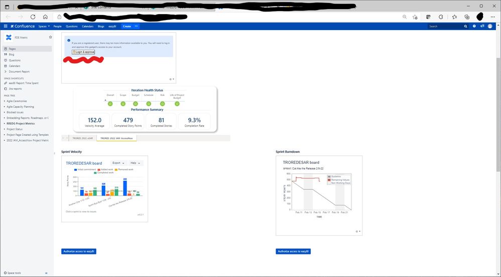Click the Risk green health status icon
The height and width of the screenshot is (277, 501).
point(162,104)
